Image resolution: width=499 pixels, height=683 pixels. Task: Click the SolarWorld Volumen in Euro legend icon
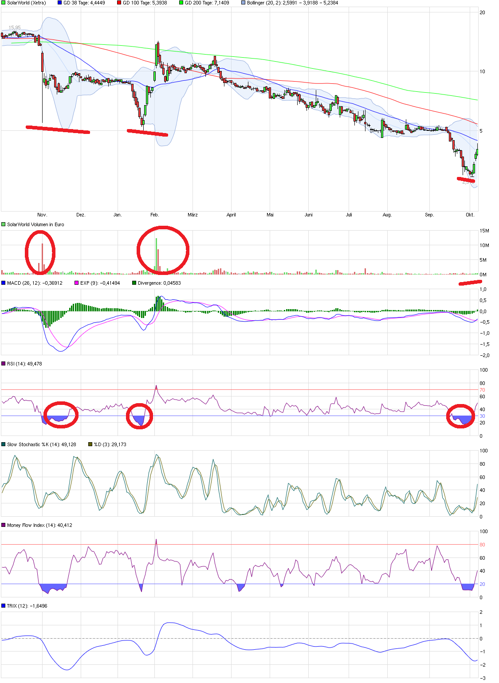point(3,224)
